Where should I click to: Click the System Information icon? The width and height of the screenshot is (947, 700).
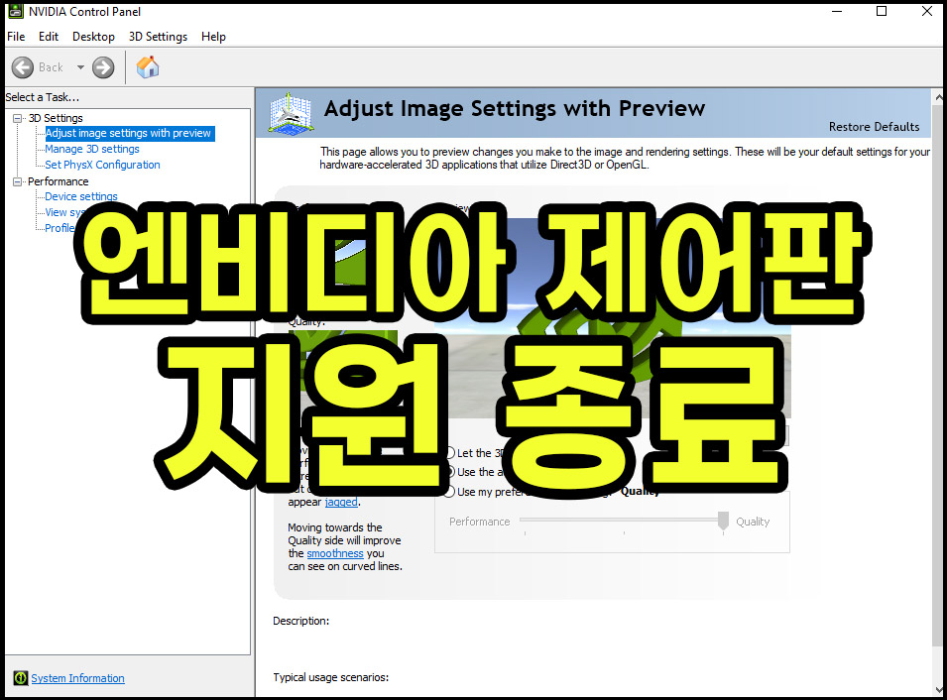[x=21, y=678]
